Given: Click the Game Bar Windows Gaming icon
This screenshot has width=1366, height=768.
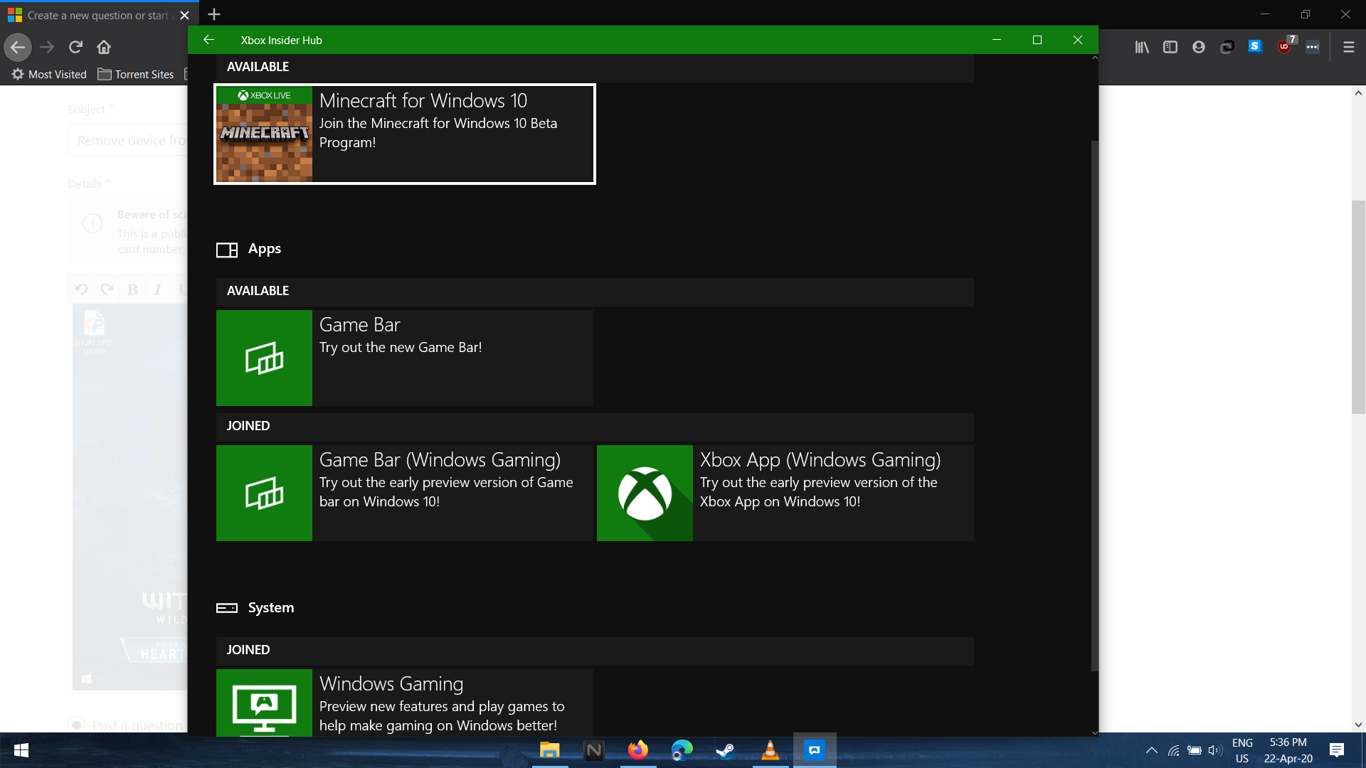Looking at the screenshot, I should [264, 492].
